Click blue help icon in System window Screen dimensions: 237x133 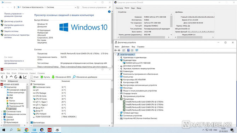click(x=109, y=12)
